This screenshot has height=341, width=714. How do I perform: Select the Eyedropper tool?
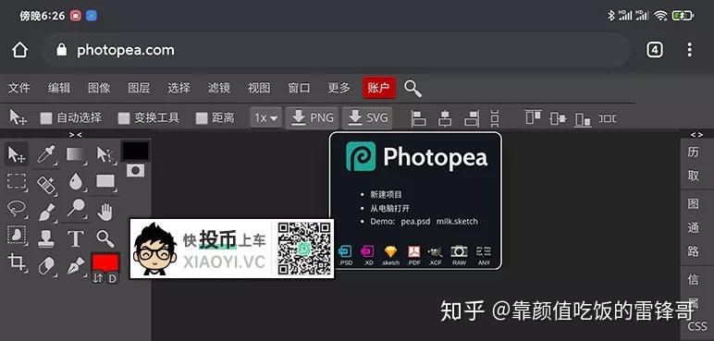pos(46,154)
